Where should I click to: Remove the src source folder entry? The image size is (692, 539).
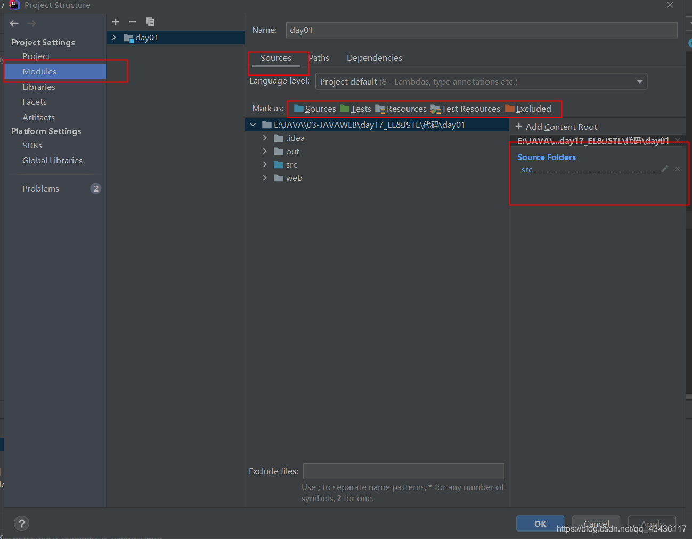pyautogui.click(x=678, y=169)
